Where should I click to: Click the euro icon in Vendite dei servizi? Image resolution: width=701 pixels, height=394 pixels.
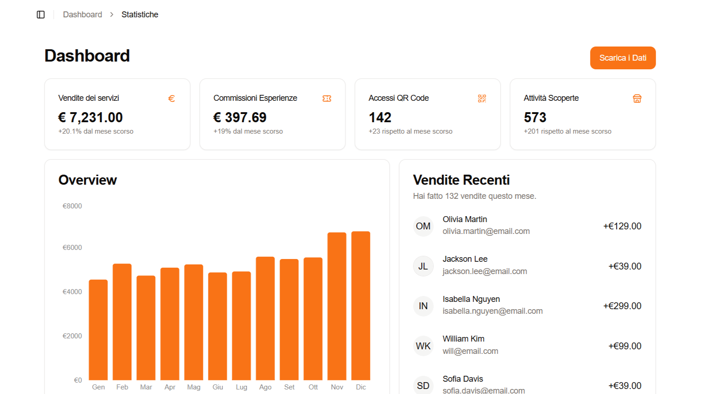pos(172,98)
